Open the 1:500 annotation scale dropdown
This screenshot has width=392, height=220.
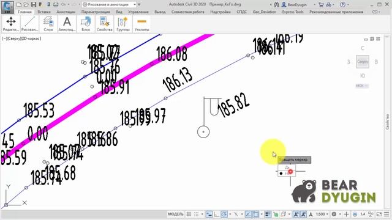click(x=322, y=214)
